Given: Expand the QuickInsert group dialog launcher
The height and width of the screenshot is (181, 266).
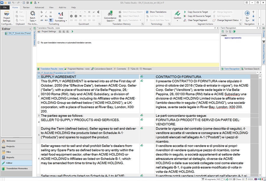Looking at the screenshot, I should 100,24.
